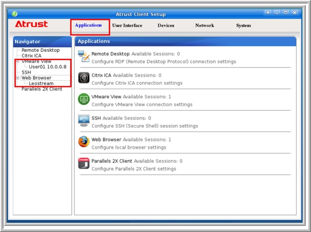Click the Parallels 2X Client icon

(x=84, y=163)
